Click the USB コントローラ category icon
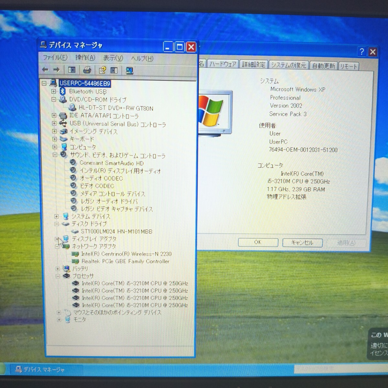388x388 pixels. [63, 123]
